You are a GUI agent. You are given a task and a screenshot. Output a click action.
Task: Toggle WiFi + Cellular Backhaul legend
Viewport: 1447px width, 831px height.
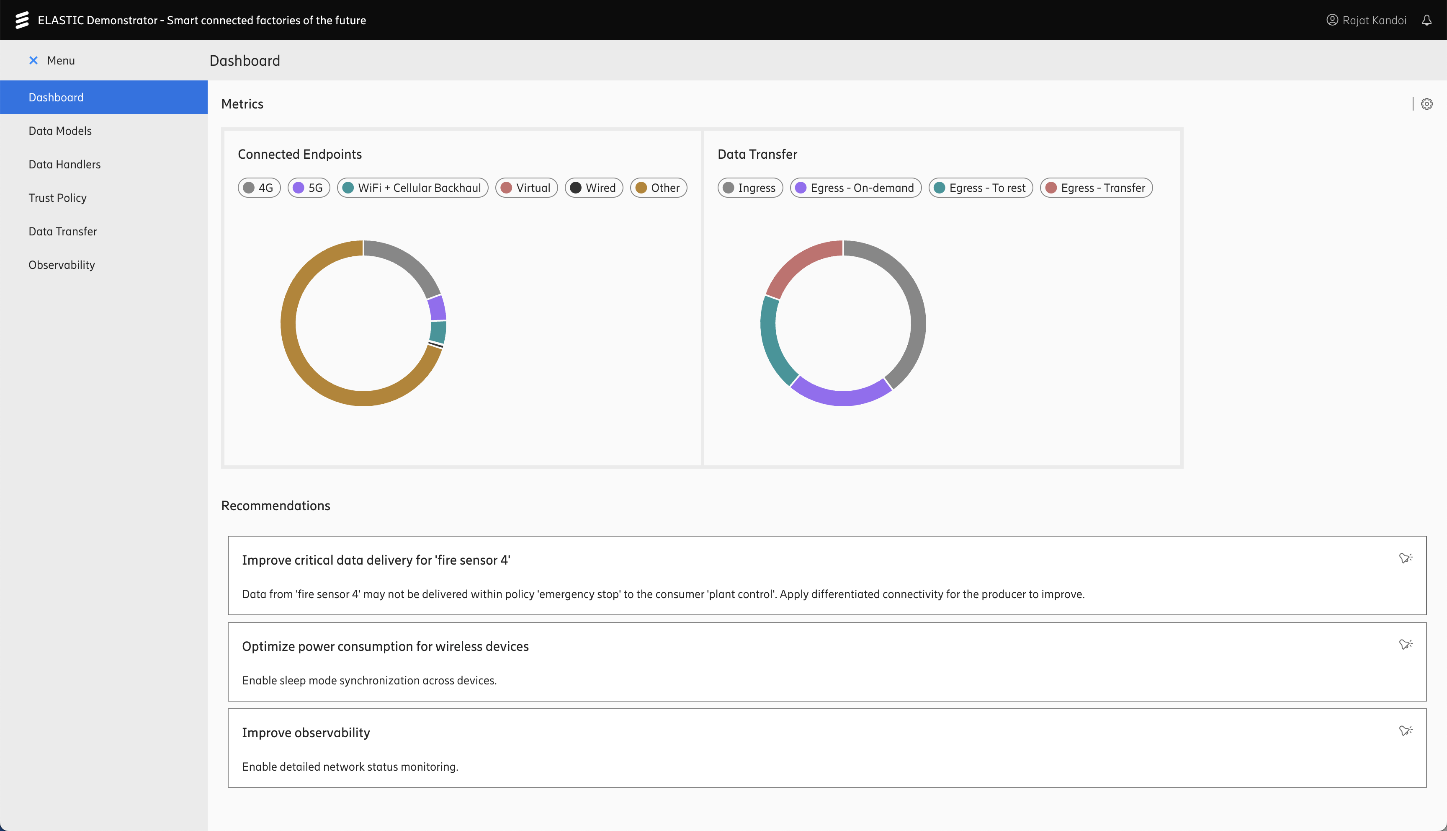(412, 188)
